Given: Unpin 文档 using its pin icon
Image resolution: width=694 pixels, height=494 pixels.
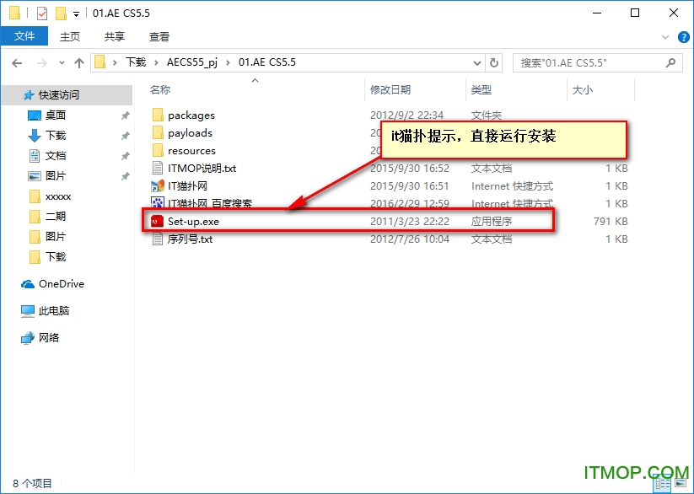Looking at the screenshot, I should pyautogui.click(x=126, y=156).
